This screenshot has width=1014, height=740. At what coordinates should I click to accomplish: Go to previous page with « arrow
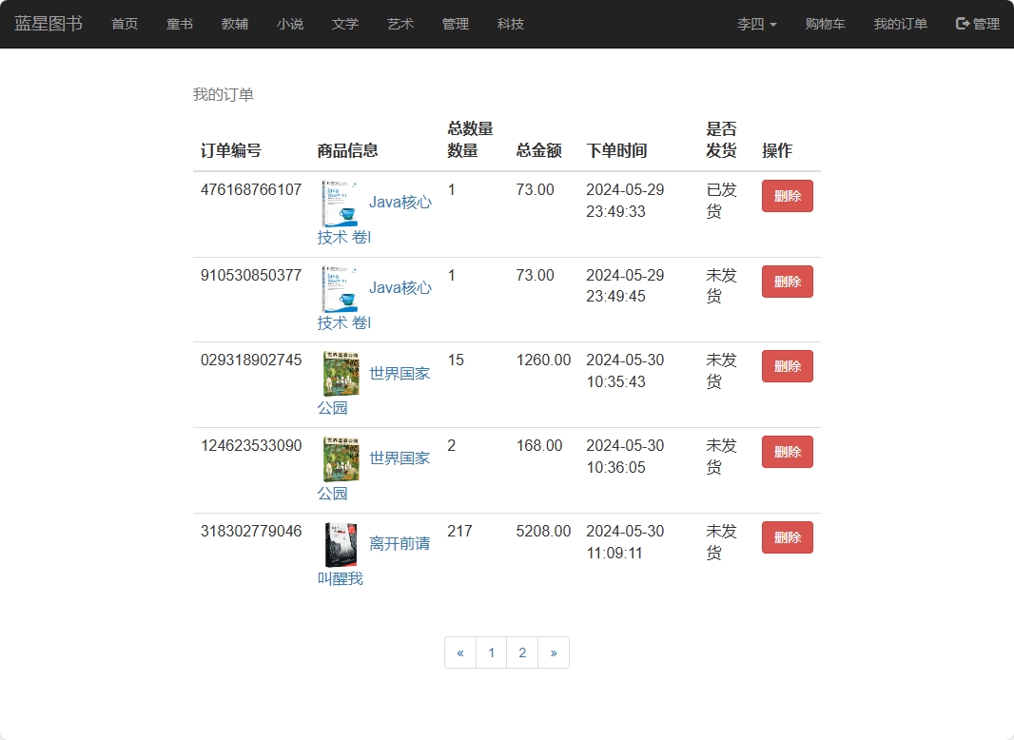point(459,652)
